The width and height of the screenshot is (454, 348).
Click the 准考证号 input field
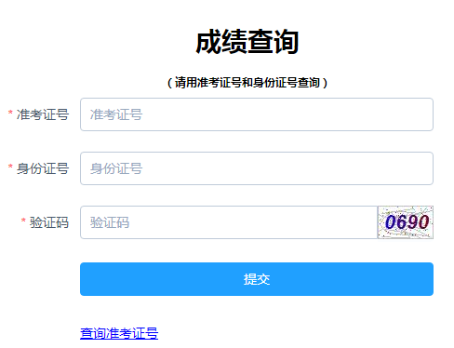[257, 114]
